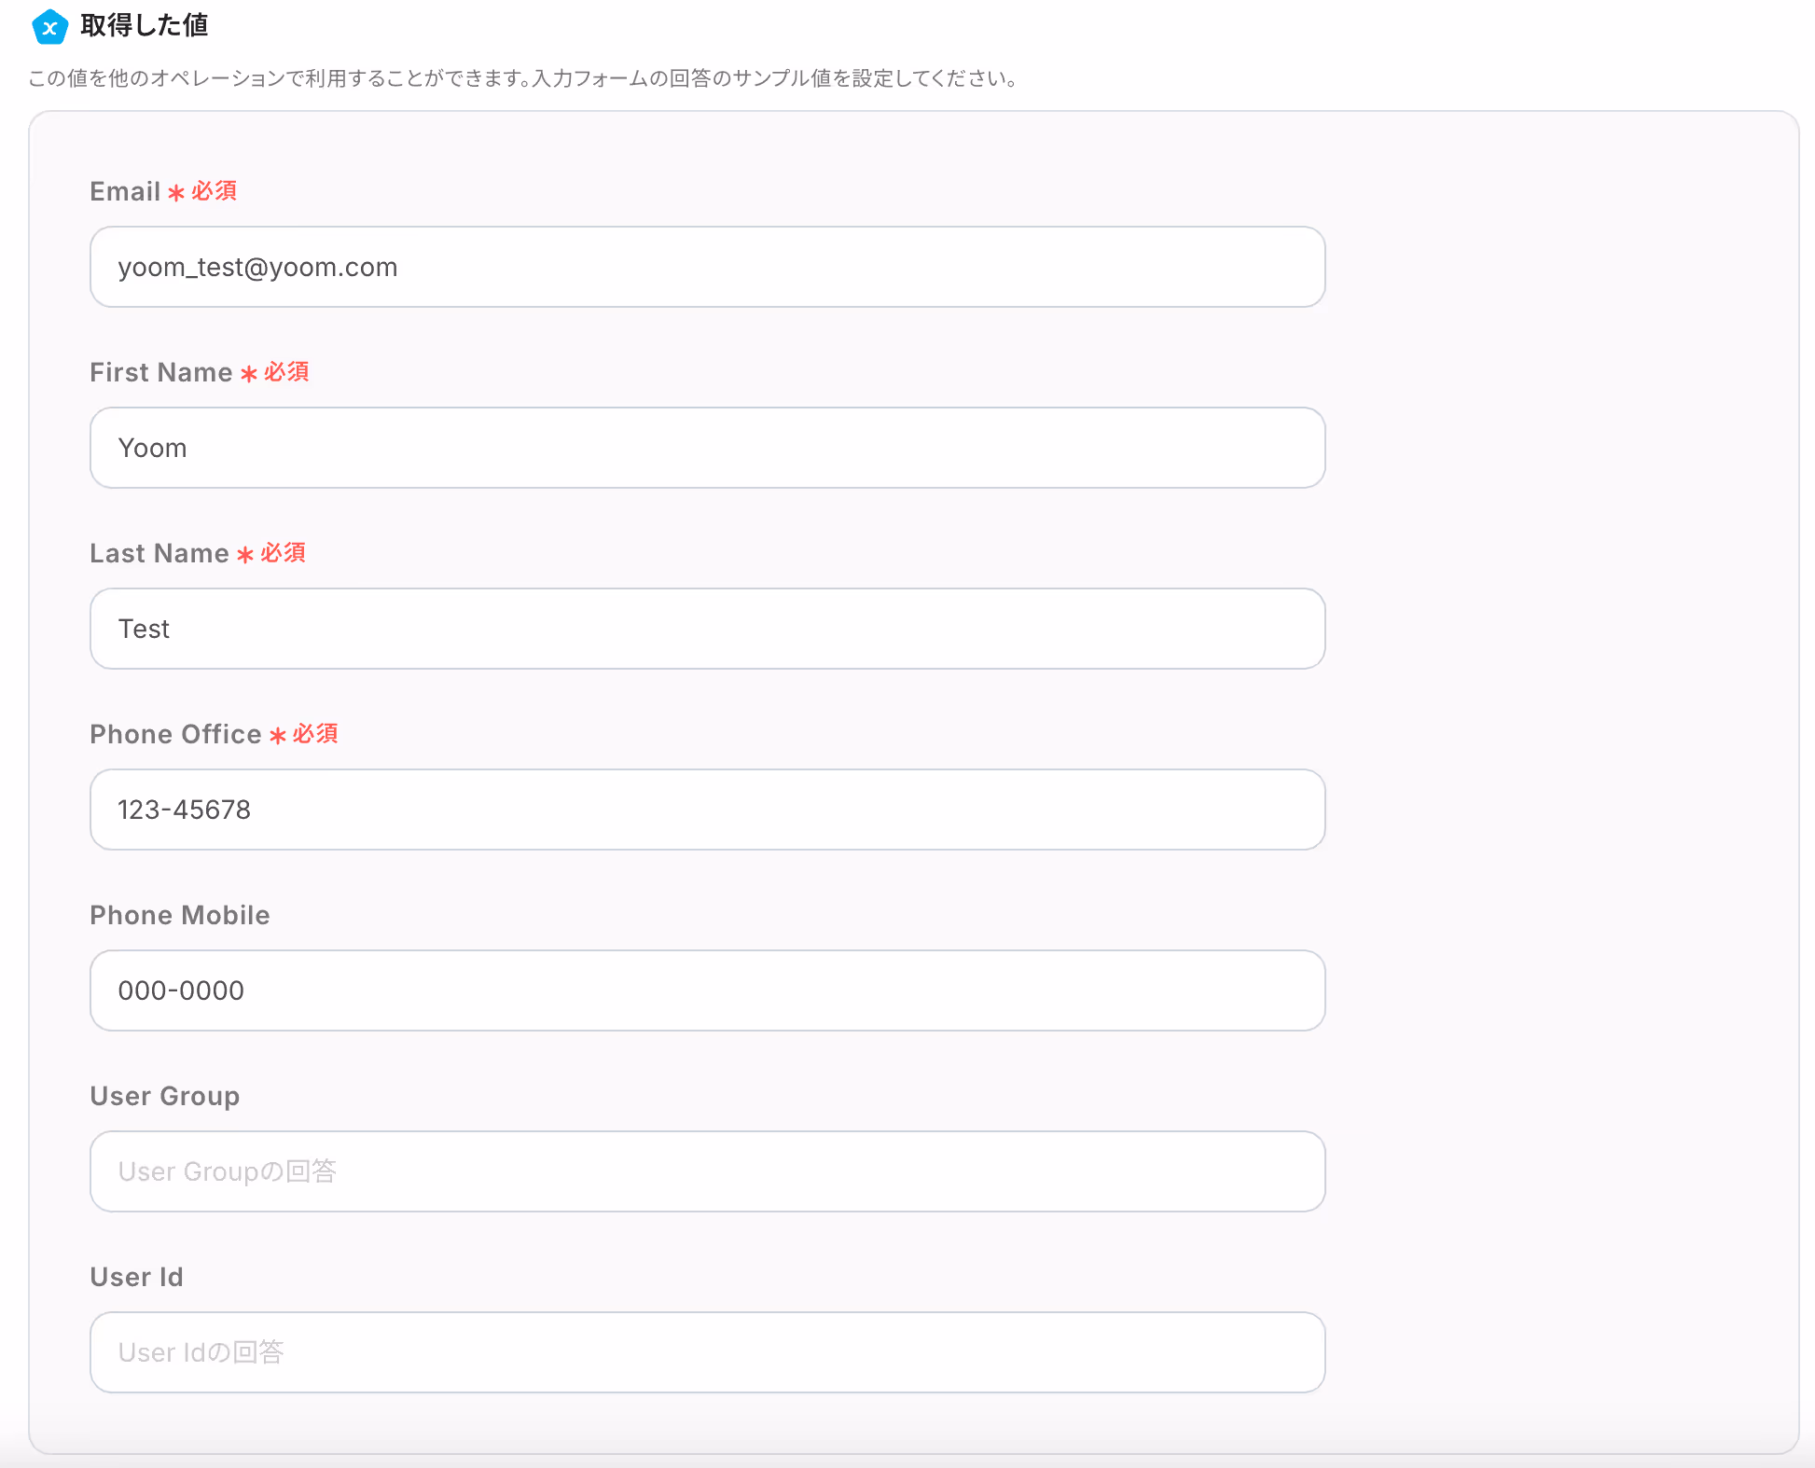Click the blue Yoom pentagon icon
Image resolution: width=1815 pixels, height=1468 pixels.
click(49, 27)
